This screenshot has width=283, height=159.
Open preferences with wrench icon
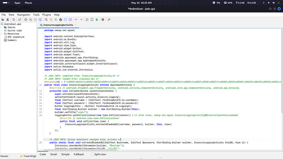(x=109, y=20)
